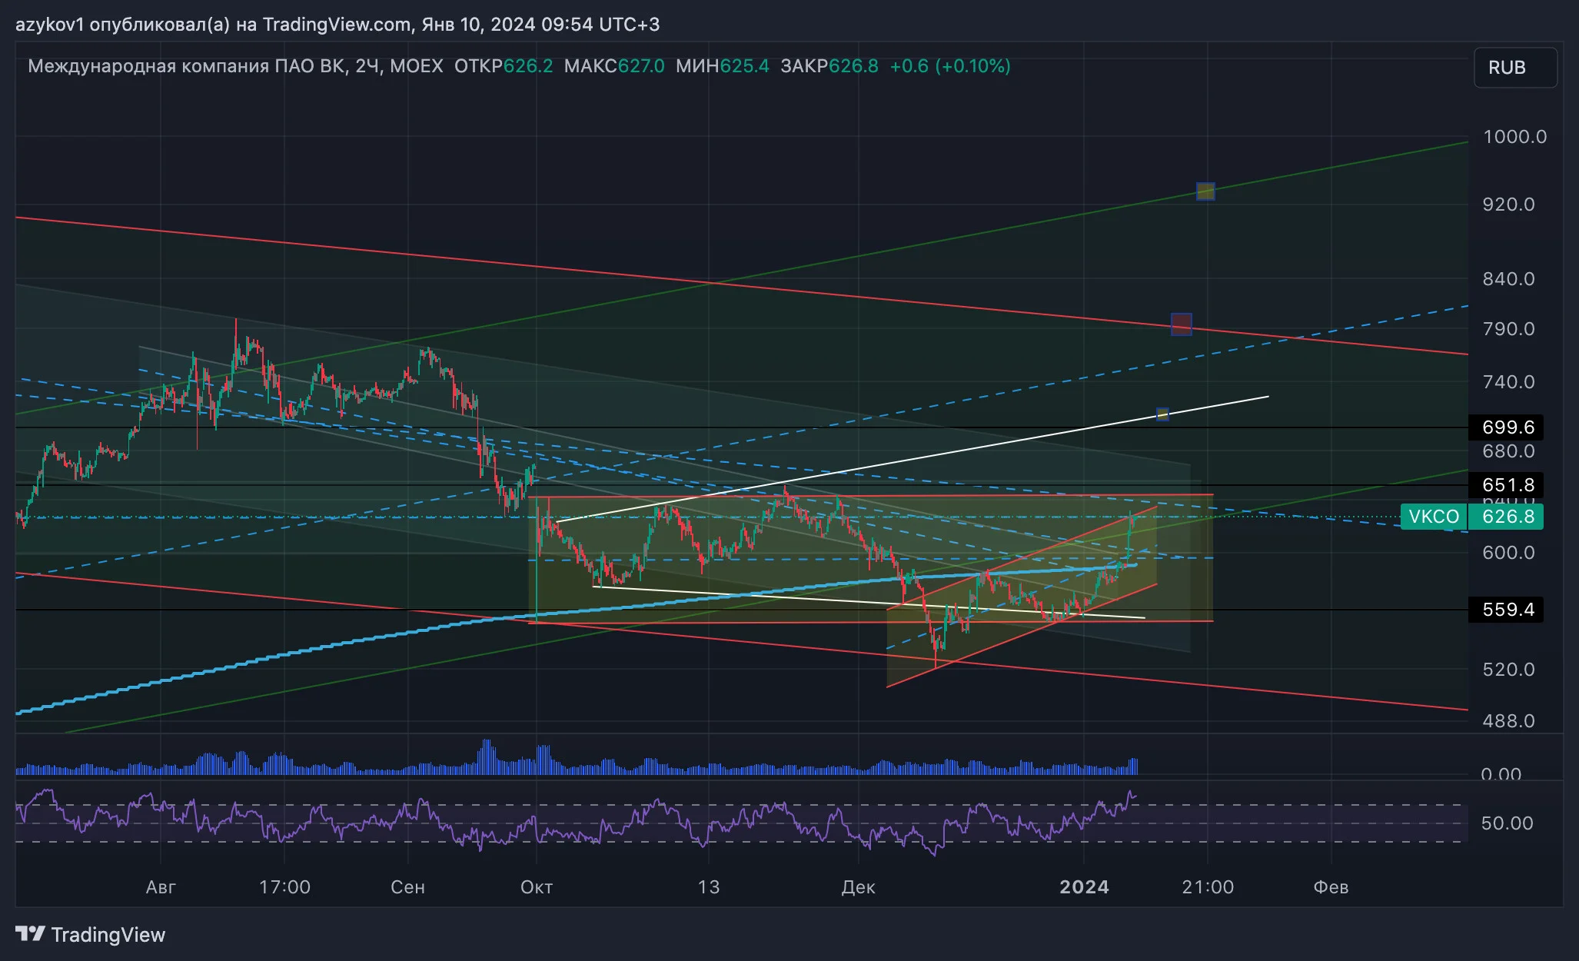Select the small square marker on the white trendline
The image size is (1579, 961).
pos(1162,414)
